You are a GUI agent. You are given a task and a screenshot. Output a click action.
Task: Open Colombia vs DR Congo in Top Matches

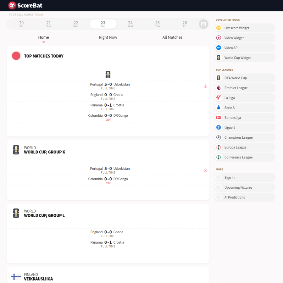pyautogui.click(x=108, y=117)
